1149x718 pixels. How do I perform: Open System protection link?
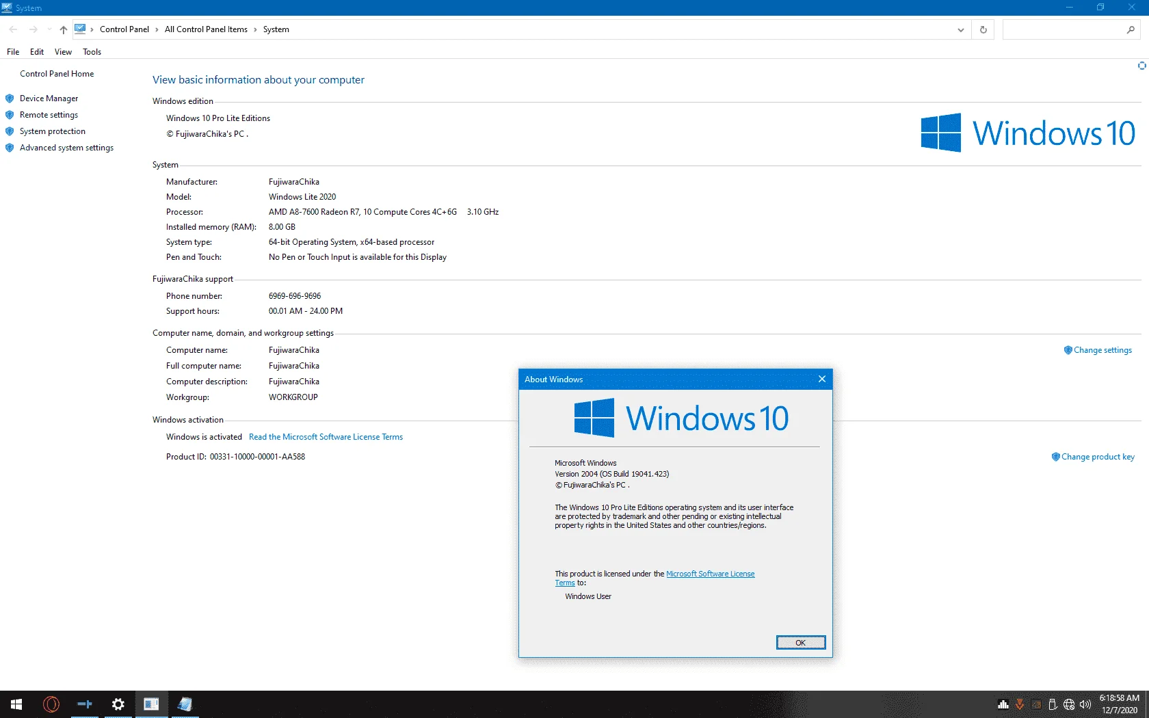(x=53, y=131)
